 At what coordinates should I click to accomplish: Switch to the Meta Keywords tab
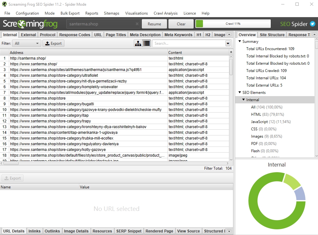(x=178, y=35)
